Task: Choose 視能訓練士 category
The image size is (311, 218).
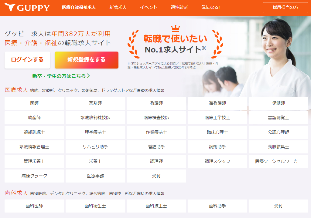Action: pyautogui.click(x=34, y=132)
